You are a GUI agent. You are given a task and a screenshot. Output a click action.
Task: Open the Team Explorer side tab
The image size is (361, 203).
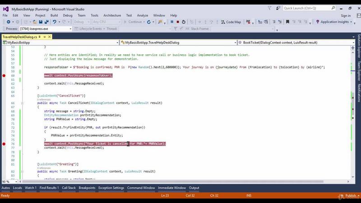coord(359,71)
